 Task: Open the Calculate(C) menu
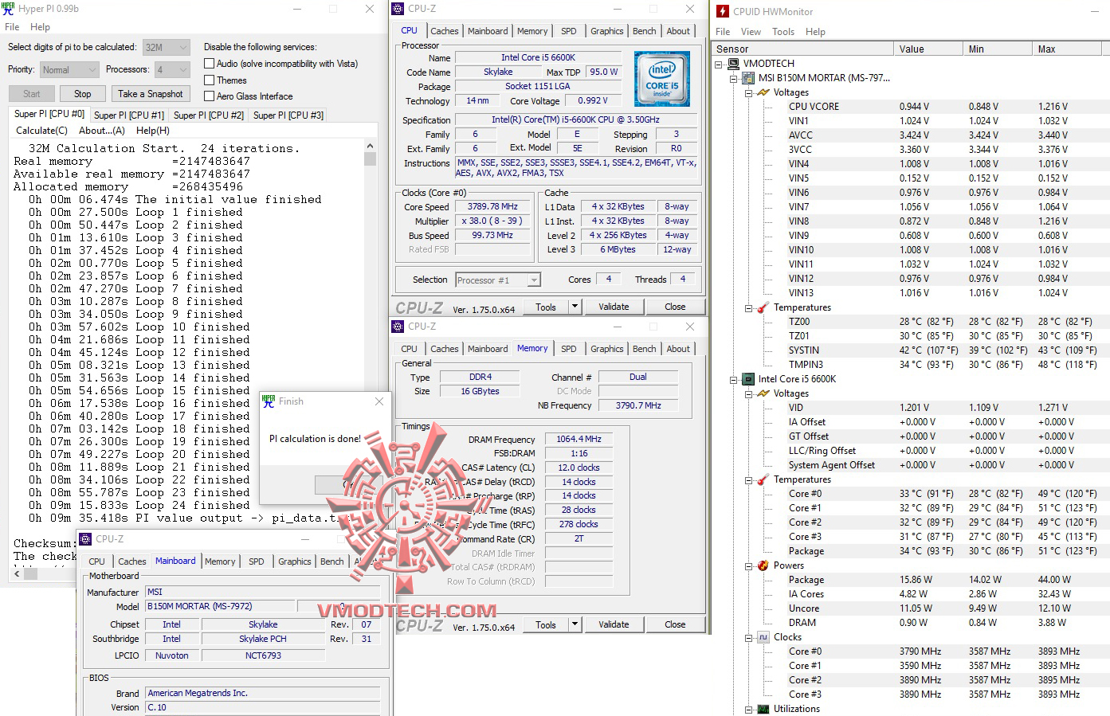(x=42, y=131)
